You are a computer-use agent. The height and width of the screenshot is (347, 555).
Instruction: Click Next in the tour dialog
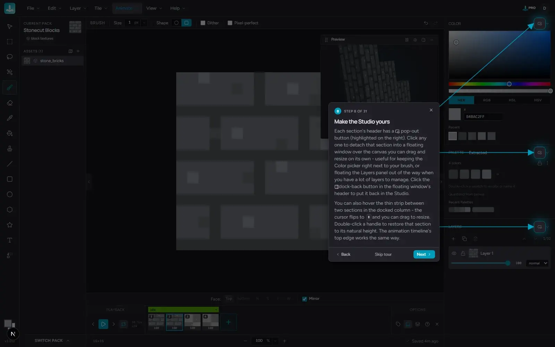424,254
